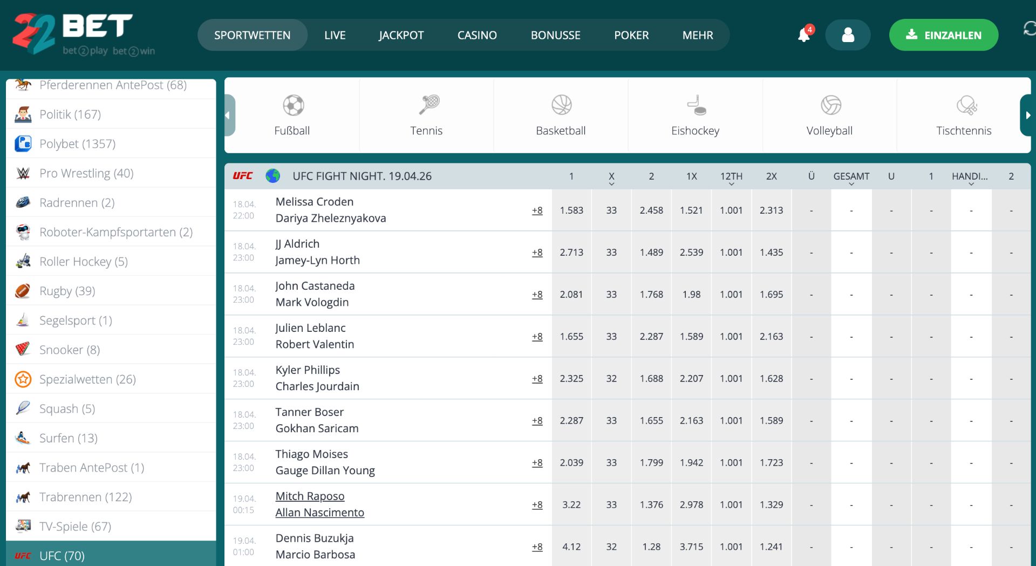The image size is (1036, 566).
Task: Open Eishockey via its sport icon
Action: [x=695, y=105]
